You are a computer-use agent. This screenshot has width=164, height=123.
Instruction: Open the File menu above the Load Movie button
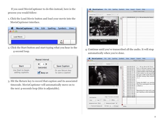tap(37, 28)
